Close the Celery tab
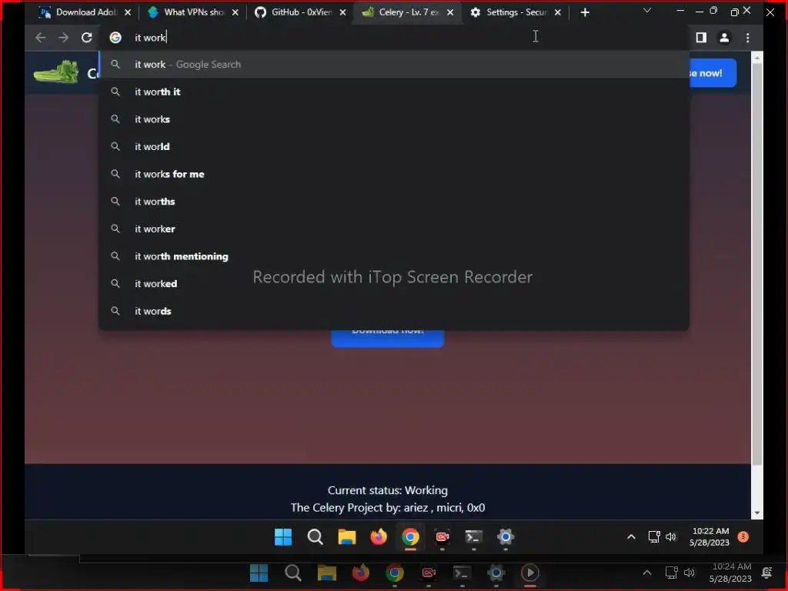788x591 pixels. [x=450, y=12]
